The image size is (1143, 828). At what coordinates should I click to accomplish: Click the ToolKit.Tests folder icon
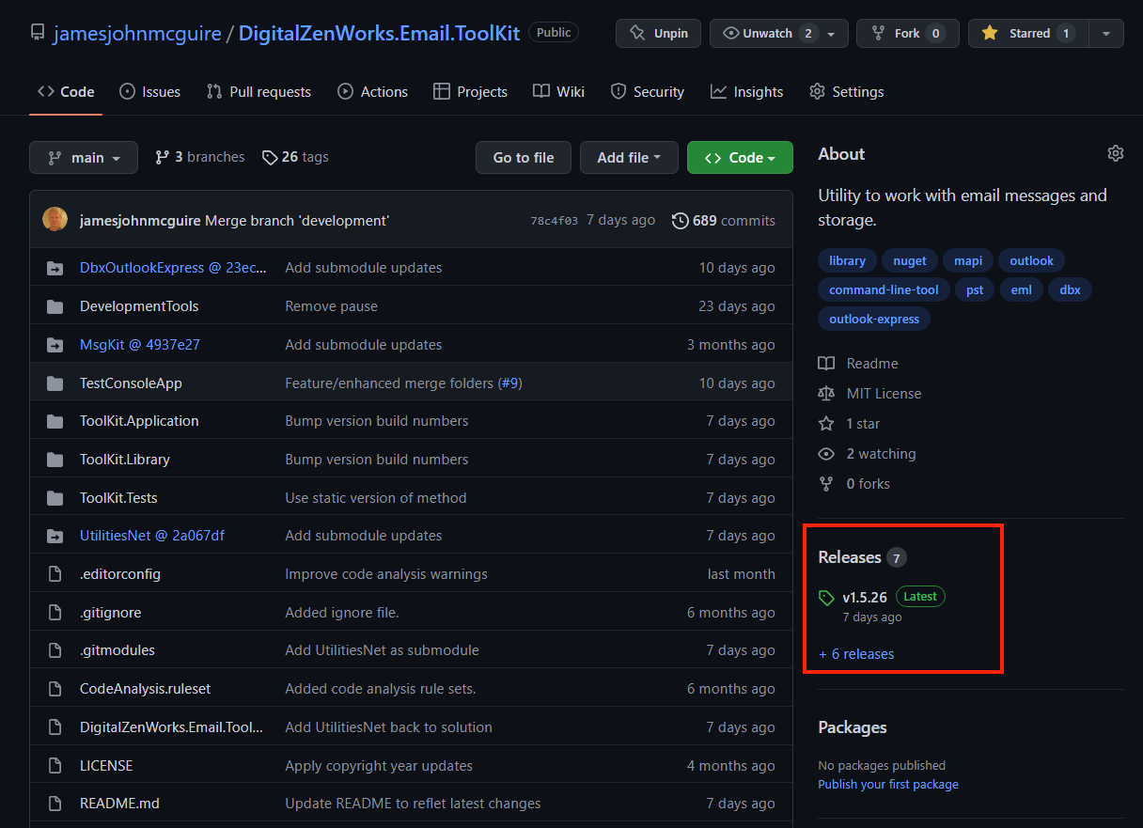pos(55,498)
